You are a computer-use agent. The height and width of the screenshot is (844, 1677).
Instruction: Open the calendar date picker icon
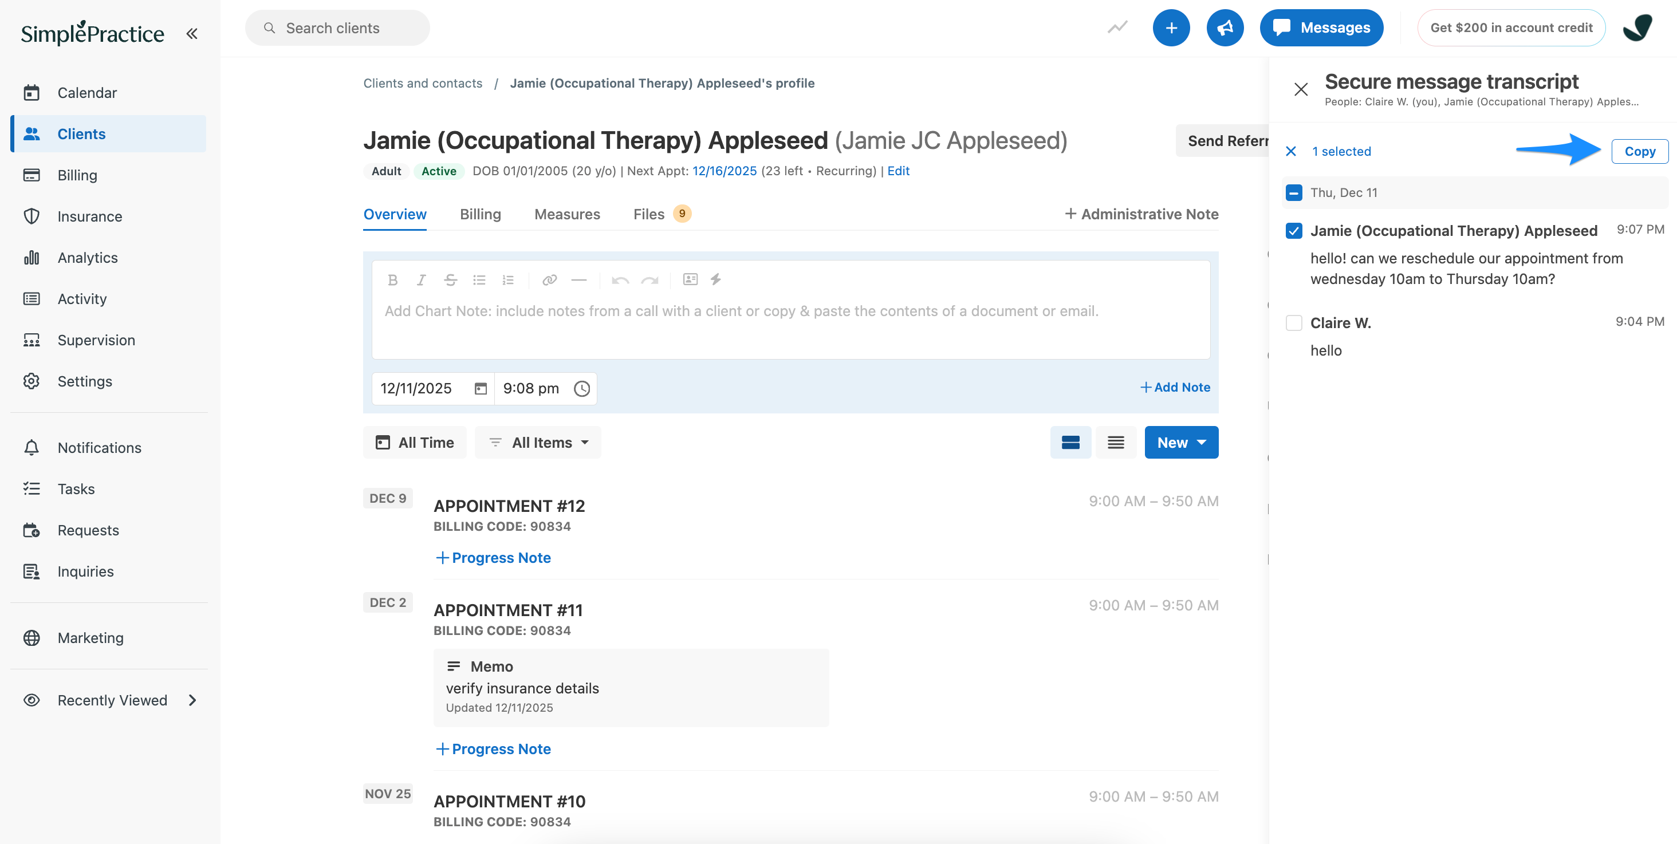481,388
